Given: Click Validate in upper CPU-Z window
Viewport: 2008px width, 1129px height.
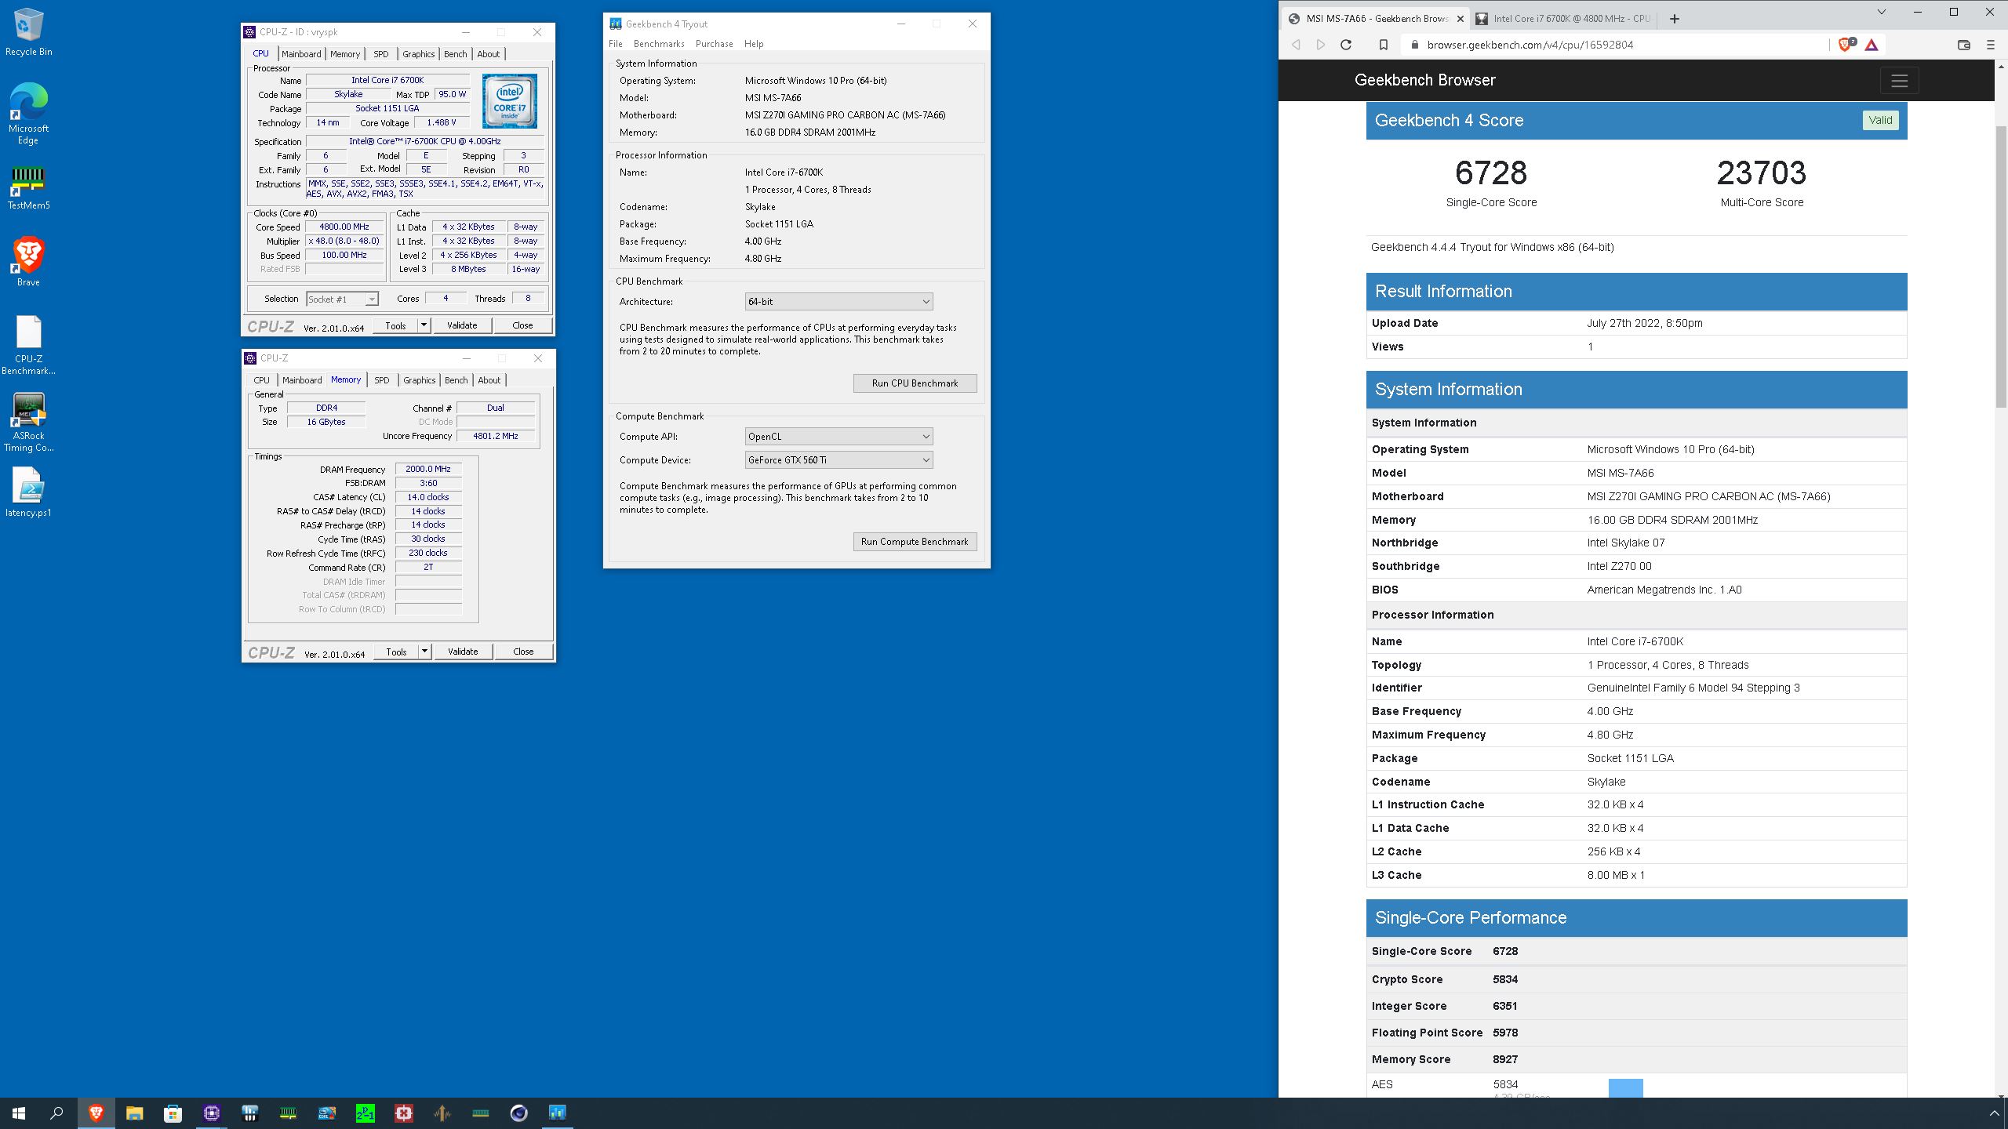Looking at the screenshot, I should [x=462, y=325].
